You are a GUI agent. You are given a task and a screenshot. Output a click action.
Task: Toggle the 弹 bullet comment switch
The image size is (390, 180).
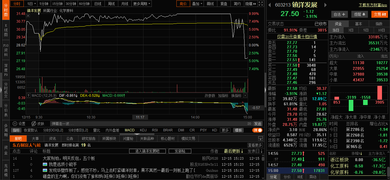(x=258, y=130)
